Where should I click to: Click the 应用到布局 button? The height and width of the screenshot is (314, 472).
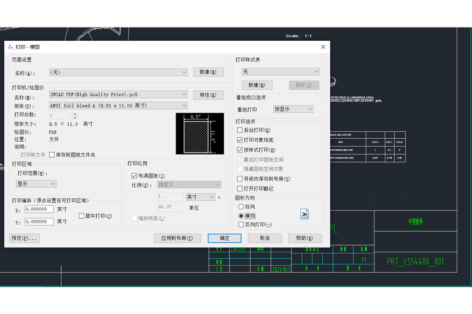(x=177, y=238)
